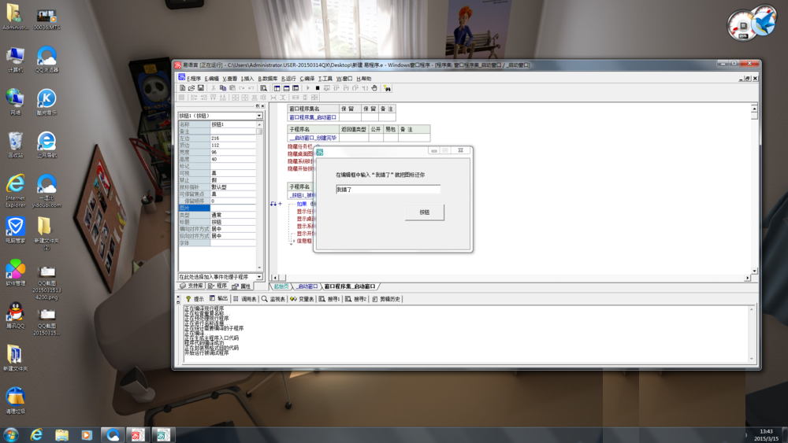Open Internet Explorer from the taskbar

click(36, 434)
